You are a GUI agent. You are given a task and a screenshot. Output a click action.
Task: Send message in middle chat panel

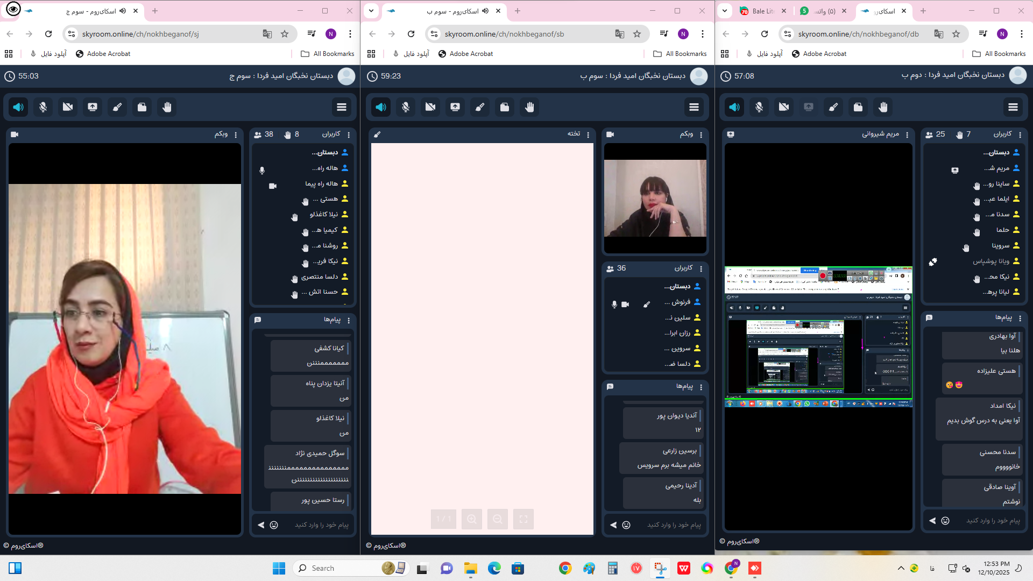pos(613,525)
